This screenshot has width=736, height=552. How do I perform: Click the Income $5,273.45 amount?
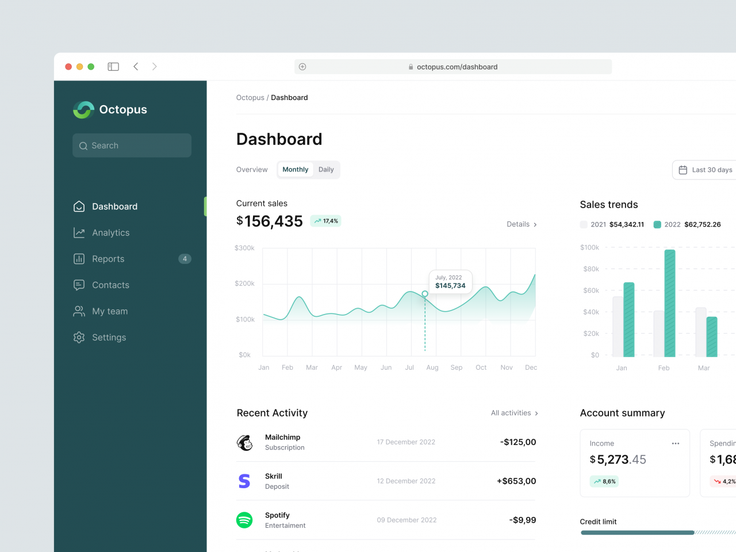618,459
